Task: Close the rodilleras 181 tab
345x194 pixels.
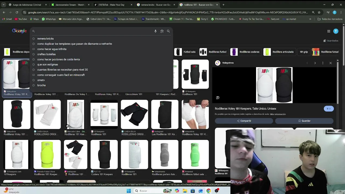Action: point(217,5)
